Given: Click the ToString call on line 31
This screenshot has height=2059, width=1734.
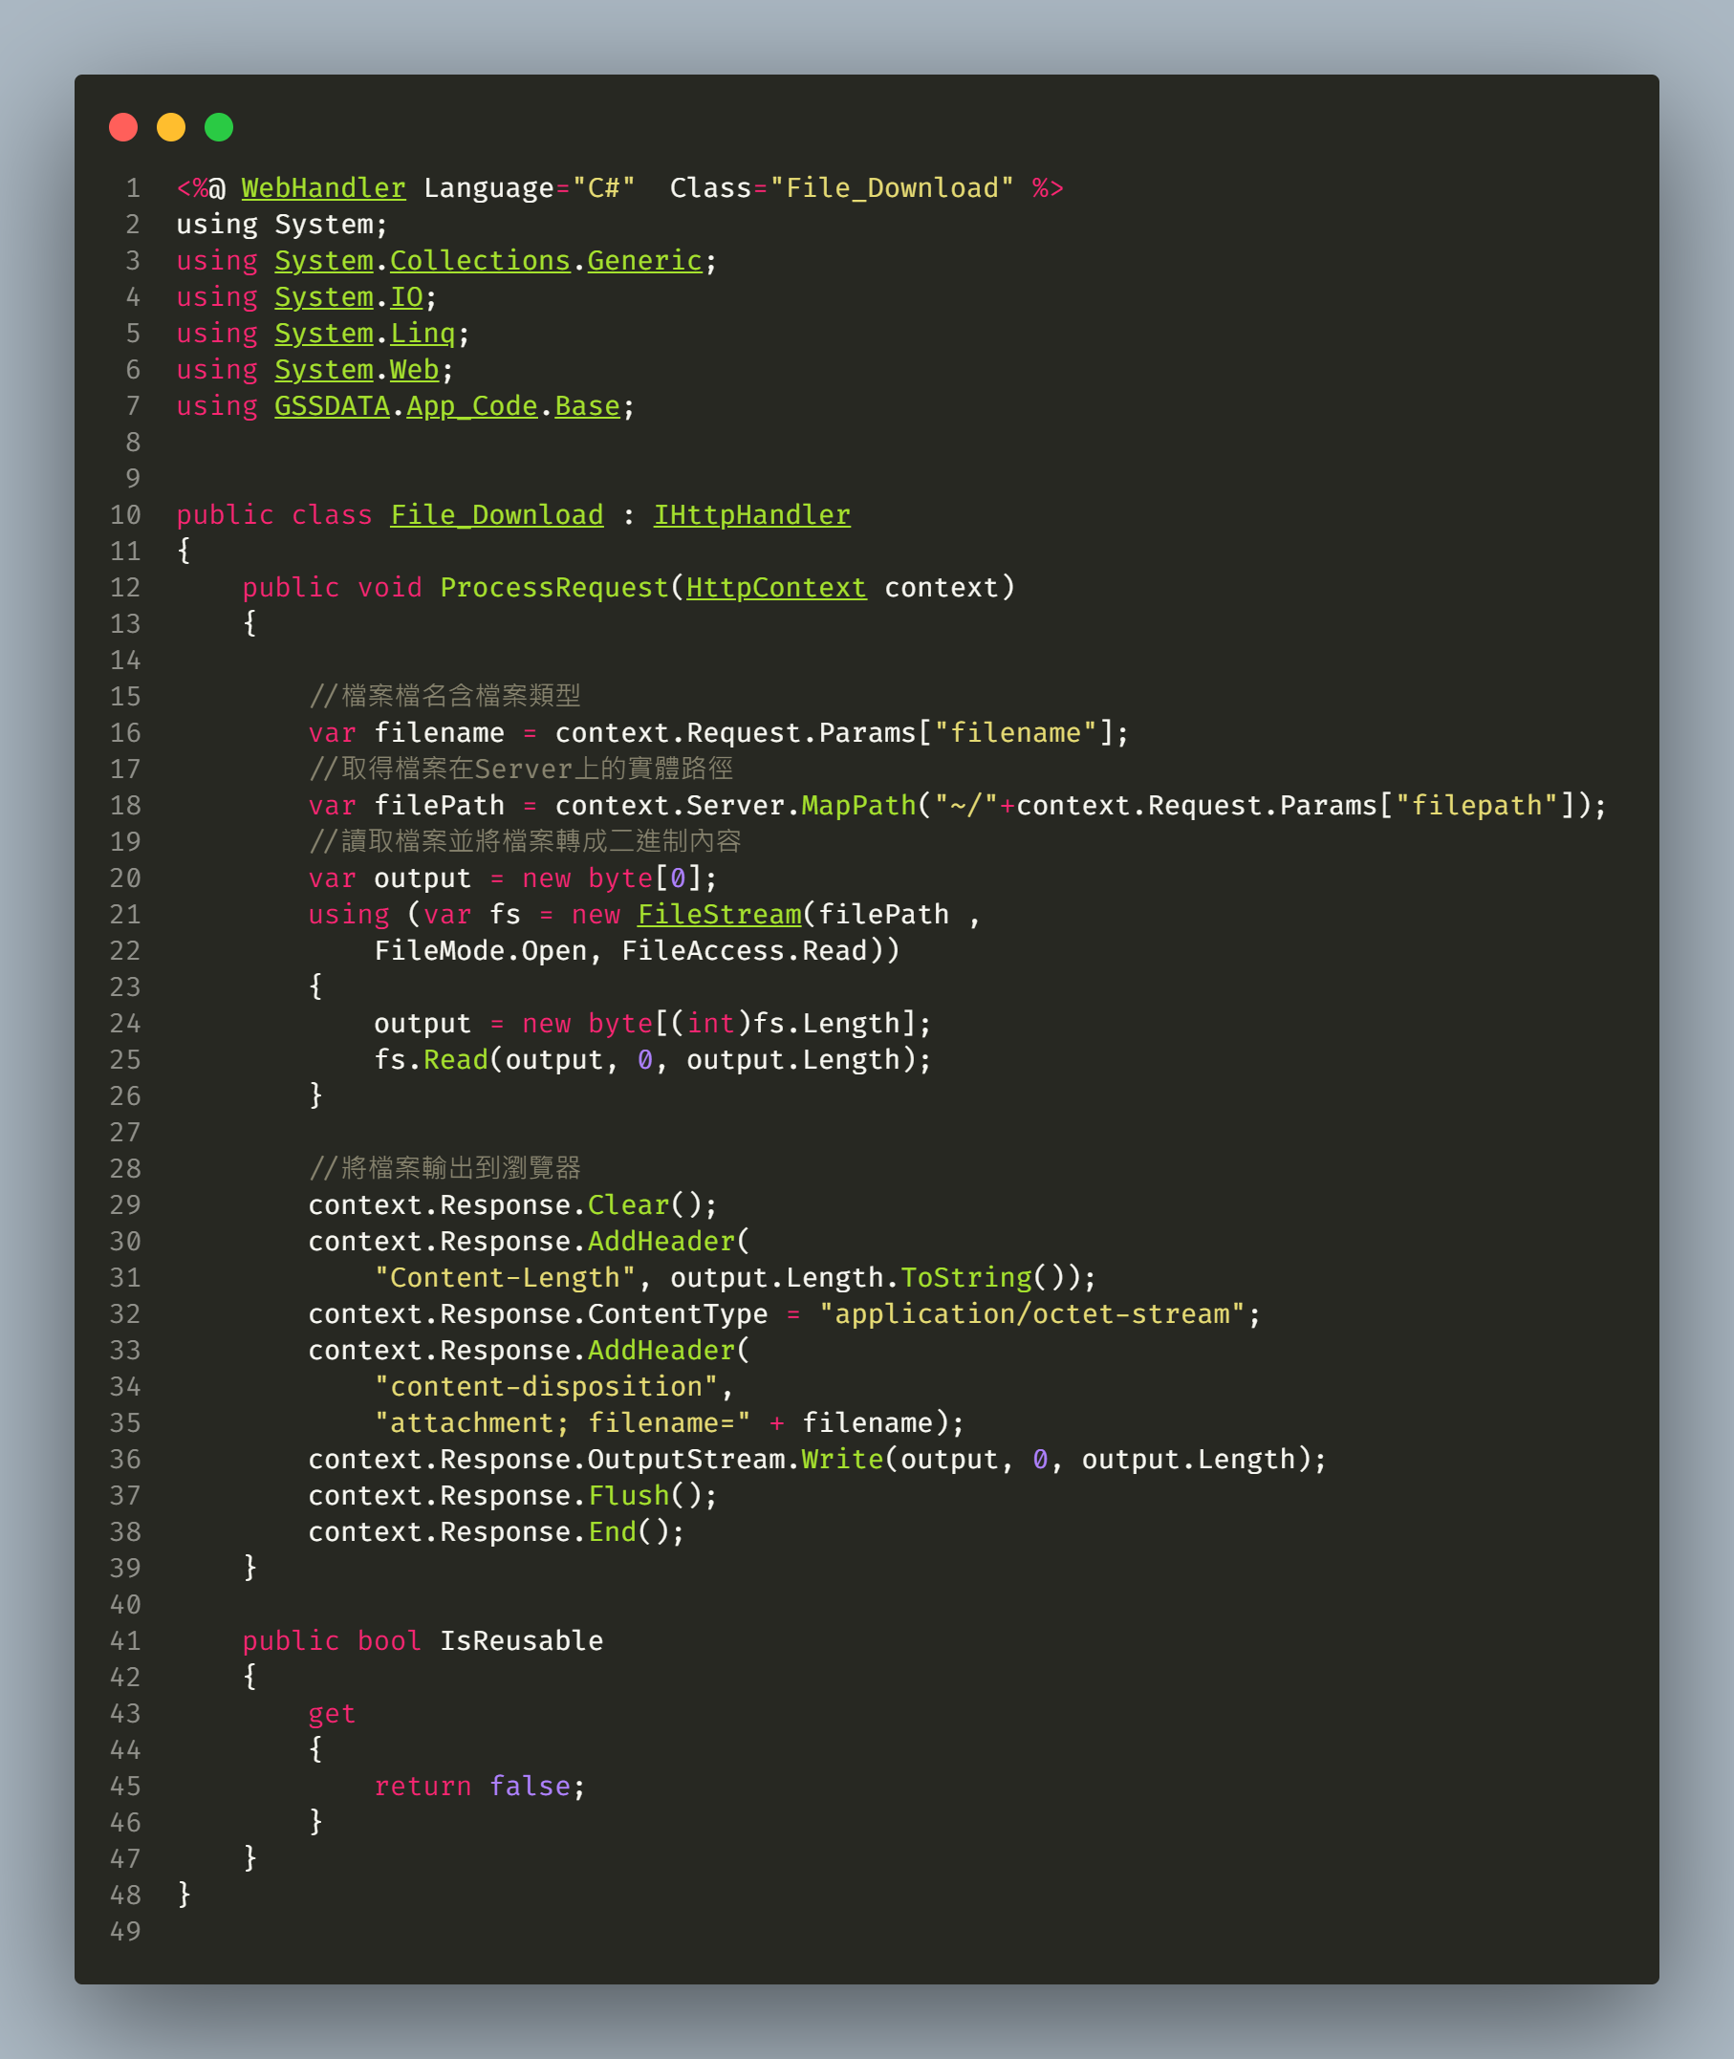Looking at the screenshot, I should pyautogui.click(x=966, y=1278).
